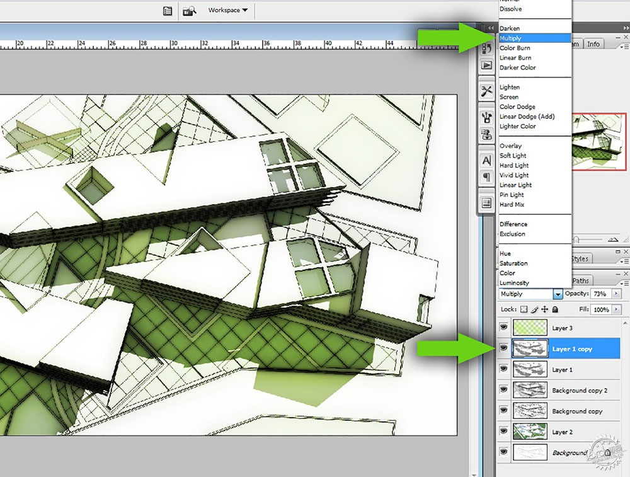Switch to the Paths tab

(581, 280)
